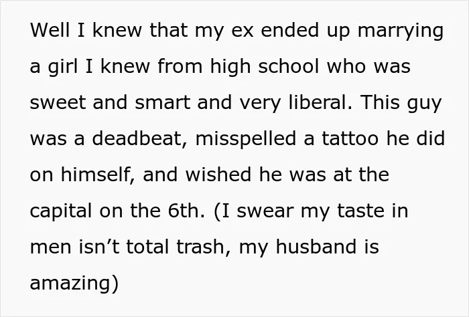Viewport: 469px width, 317px height.
Task: Click the word "Well" at paragraph start
Action: 50,30
